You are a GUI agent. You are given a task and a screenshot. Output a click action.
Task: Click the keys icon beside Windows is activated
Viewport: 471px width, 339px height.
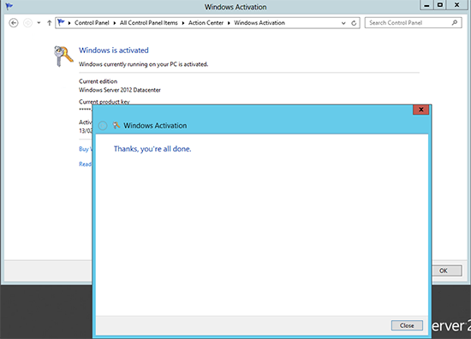point(63,56)
